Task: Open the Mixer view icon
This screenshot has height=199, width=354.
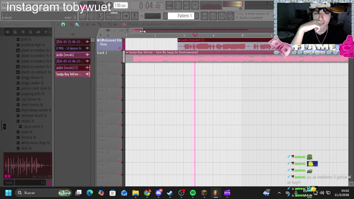Action: [x=117, y=16]
